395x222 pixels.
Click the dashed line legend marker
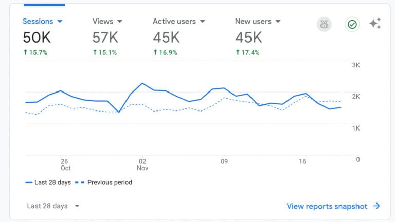[x=80, y=182]
